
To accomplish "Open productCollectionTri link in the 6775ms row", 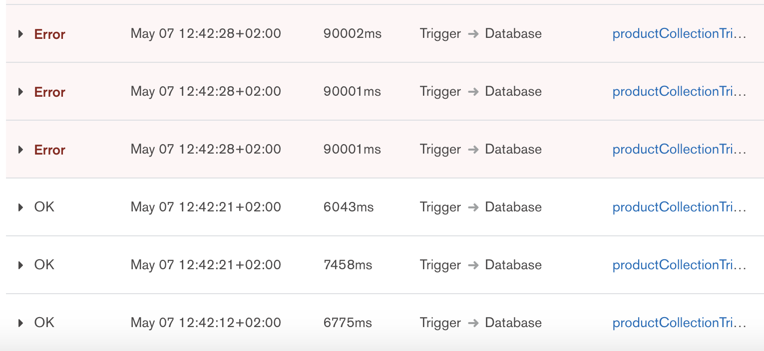I will tap(679, 323).
